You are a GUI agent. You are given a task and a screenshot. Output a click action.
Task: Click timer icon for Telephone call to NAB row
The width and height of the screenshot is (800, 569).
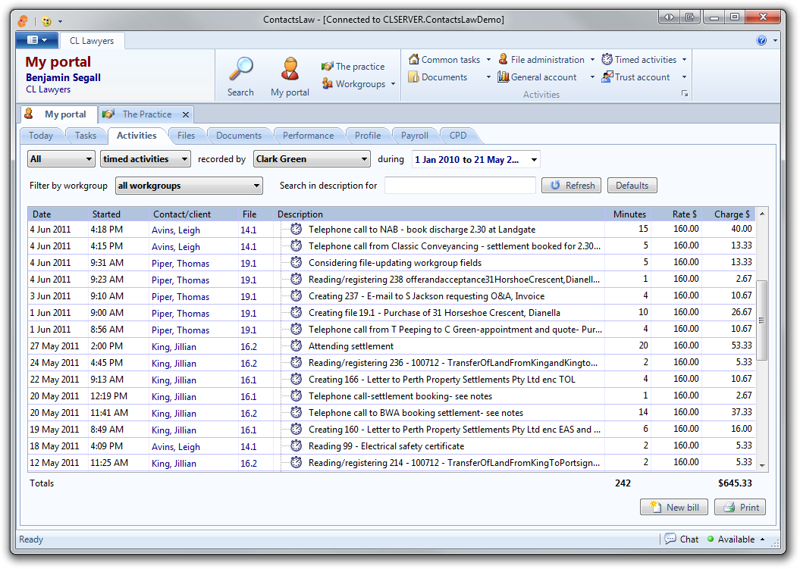point(296,229)
